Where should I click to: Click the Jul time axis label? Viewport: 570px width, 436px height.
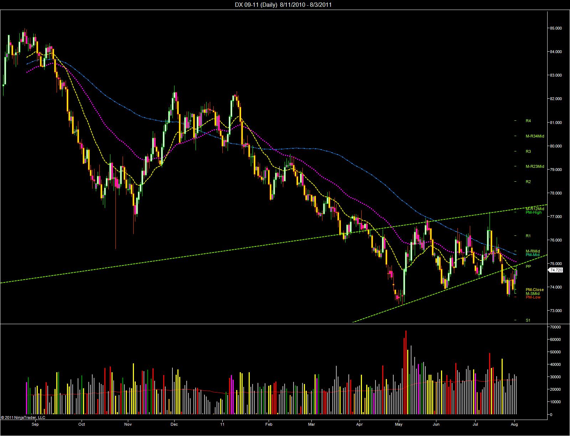[475, 425]
